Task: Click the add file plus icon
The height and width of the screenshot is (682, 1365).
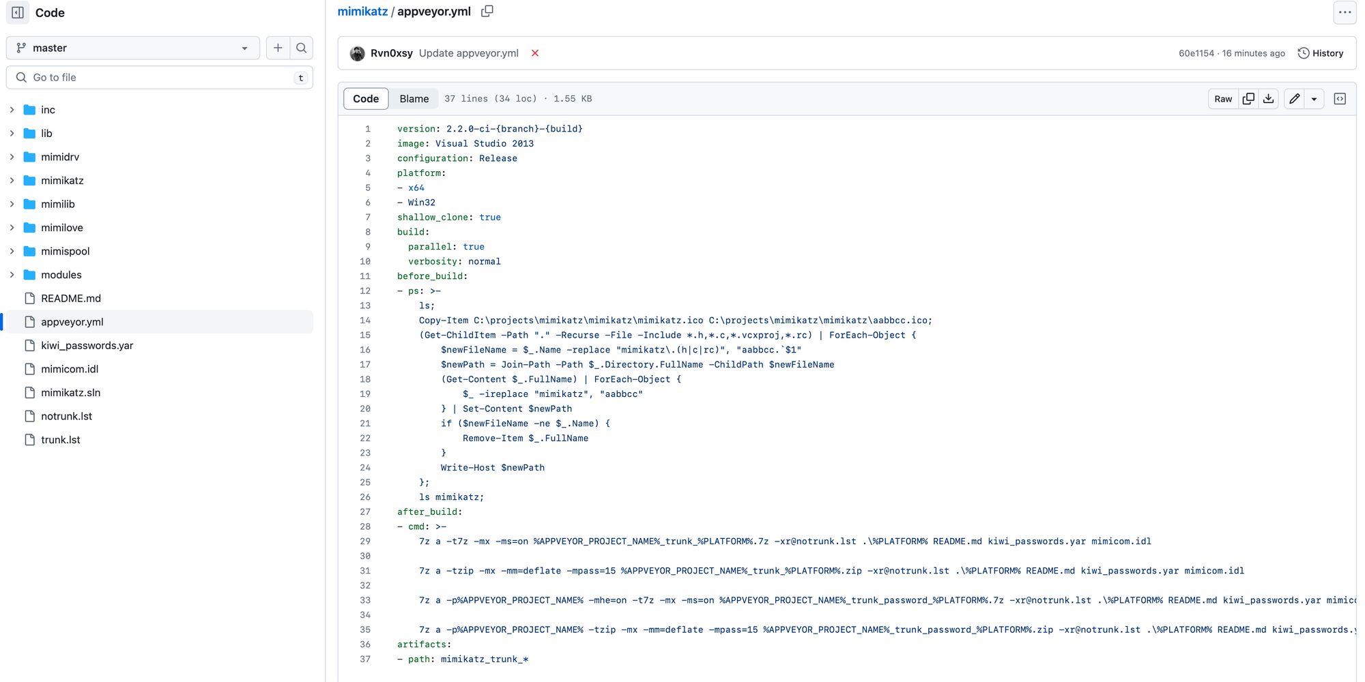Action: [x=278, y=48]
